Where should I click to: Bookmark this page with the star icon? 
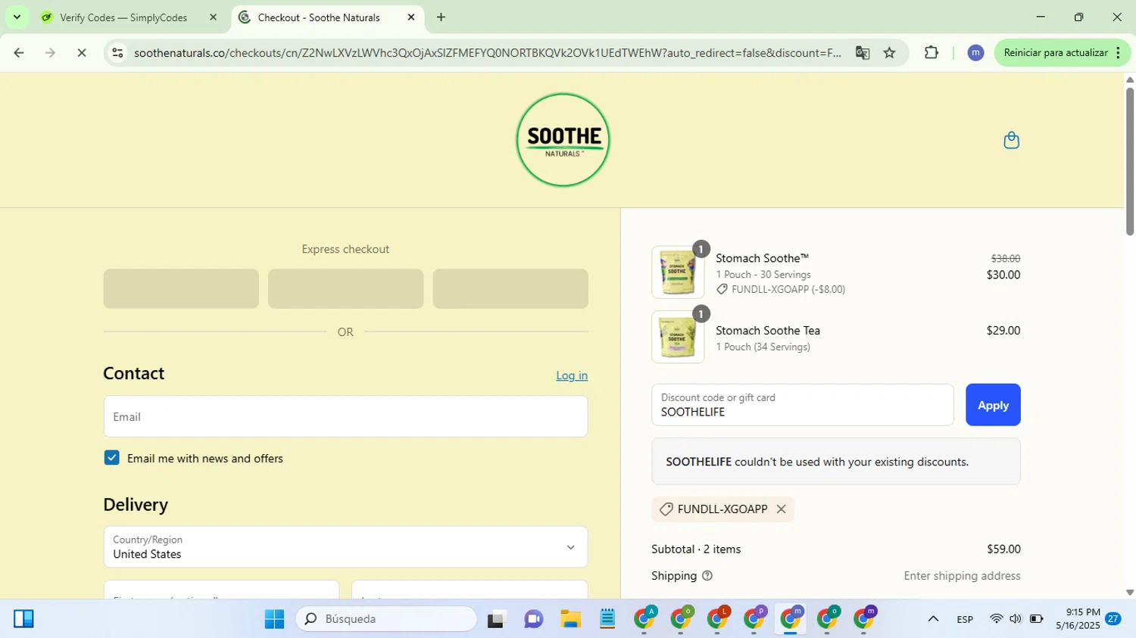tap(889, 53)
